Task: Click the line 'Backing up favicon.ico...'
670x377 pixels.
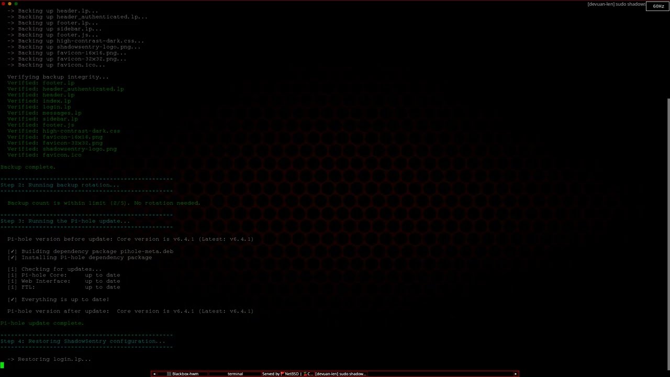Action: [x=56, y=65]
